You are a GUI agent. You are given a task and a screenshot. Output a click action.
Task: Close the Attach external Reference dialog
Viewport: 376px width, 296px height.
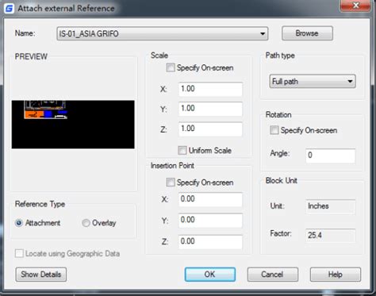tap(355, 6)
